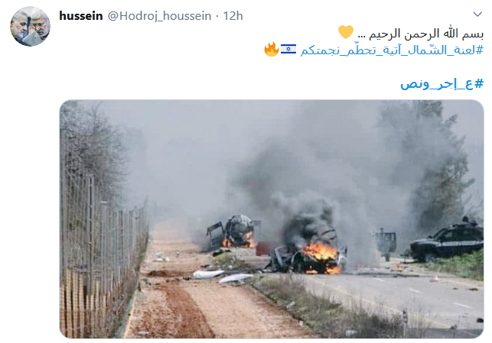The height and width of the screenshot is (343, 492).
Task: Click the yellow heart emoji
Action: click(345, 32)
